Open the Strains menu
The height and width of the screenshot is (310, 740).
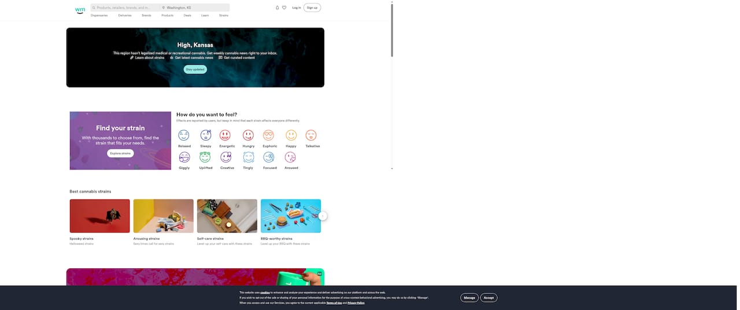pos(223,16)
